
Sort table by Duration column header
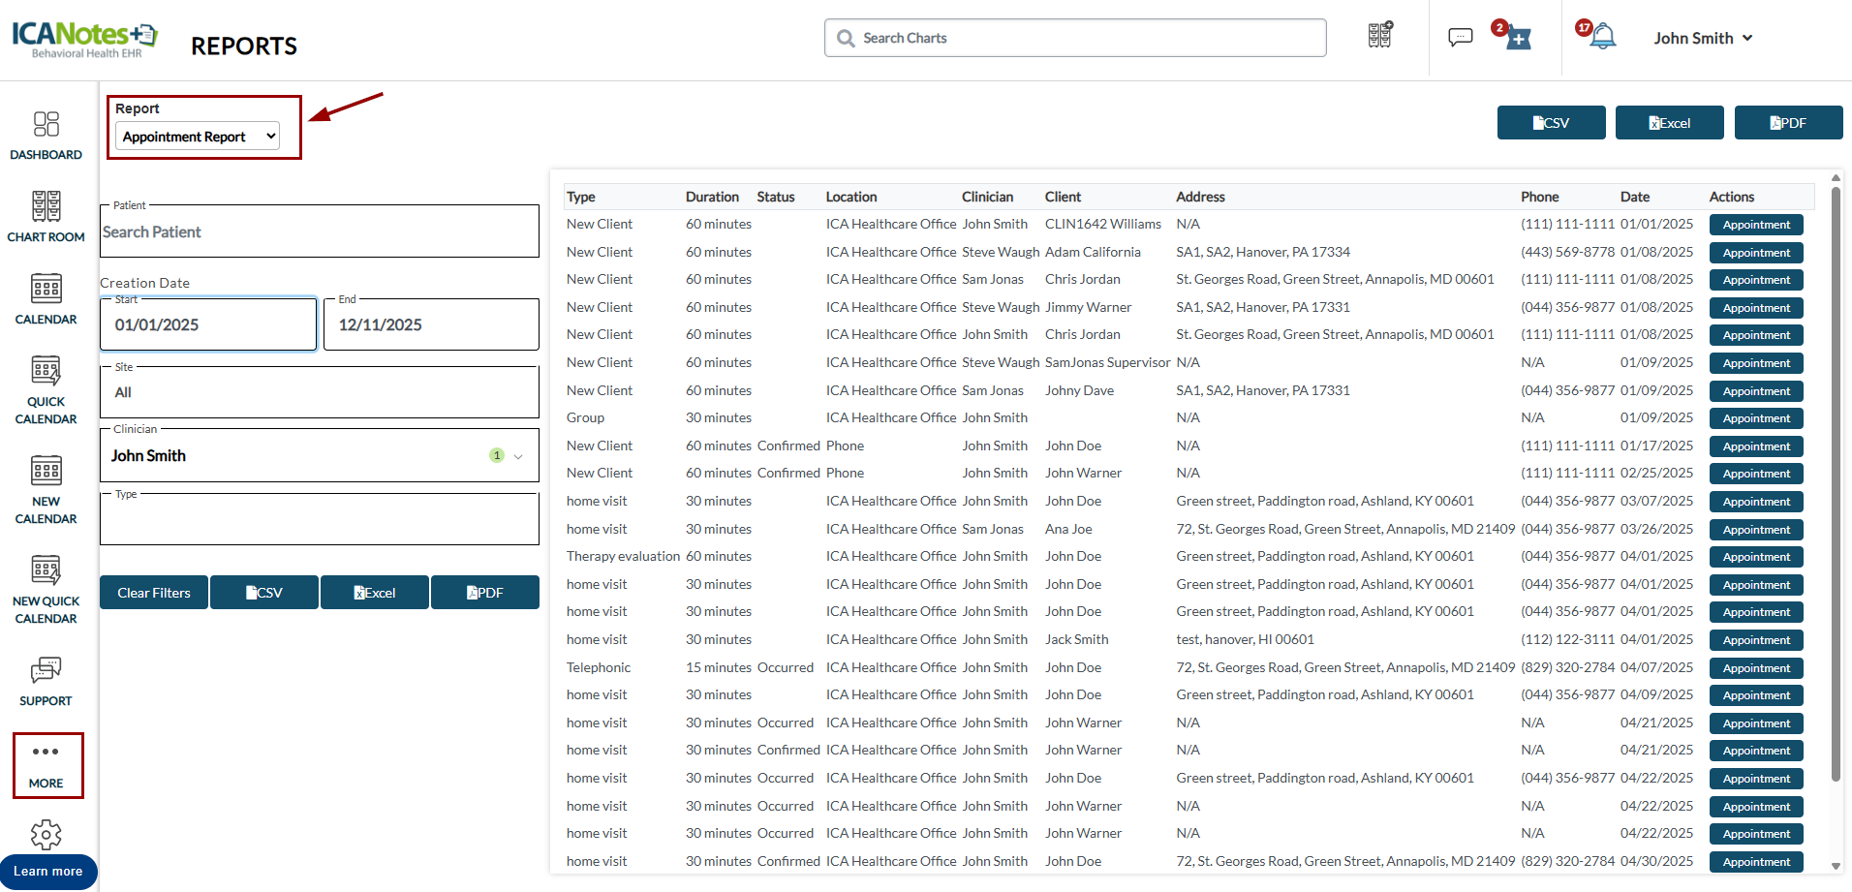tap(712, 197)
